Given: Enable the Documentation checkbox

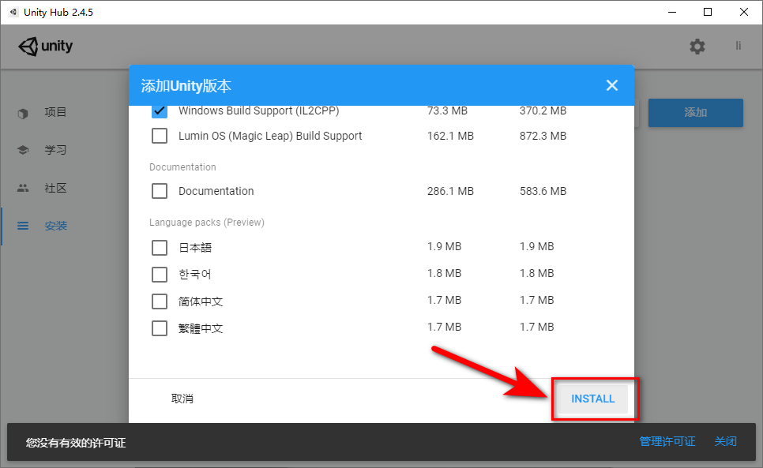Looking at the screenshot, I should tap(160, 191).
